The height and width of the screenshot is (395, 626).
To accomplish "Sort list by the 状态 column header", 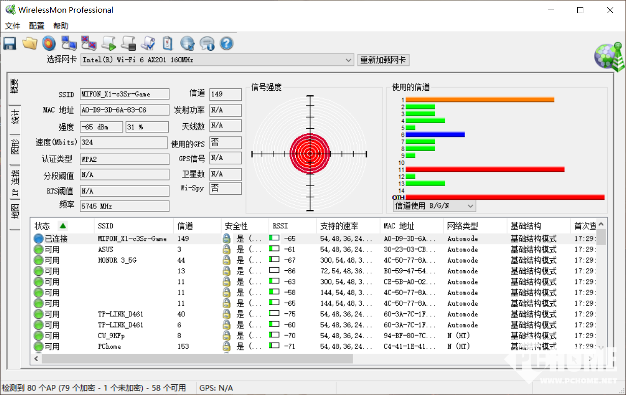I will (x=42, y=226).
